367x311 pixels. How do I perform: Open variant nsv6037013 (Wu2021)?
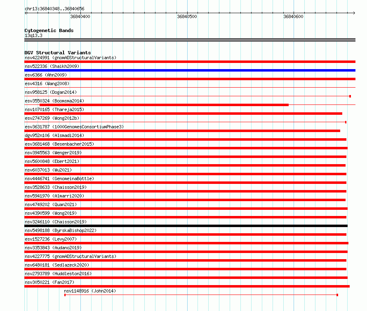(48, 170)
